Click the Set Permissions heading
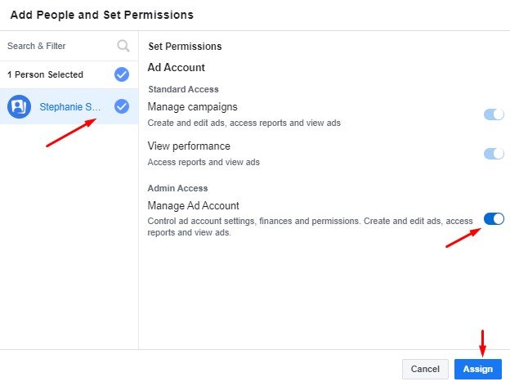The width and height of the screenshot is (510, 386). click(185, 47)
